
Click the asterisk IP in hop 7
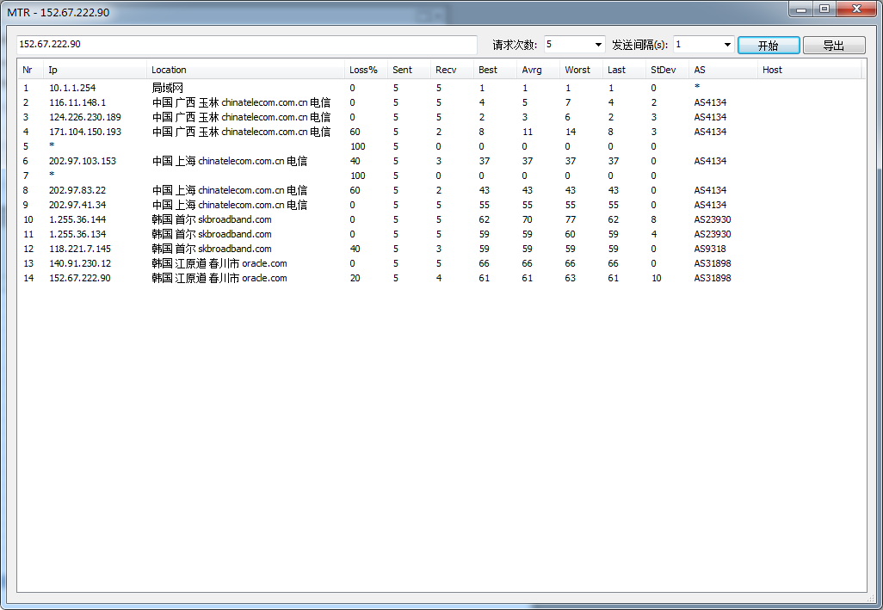point(52,175)
